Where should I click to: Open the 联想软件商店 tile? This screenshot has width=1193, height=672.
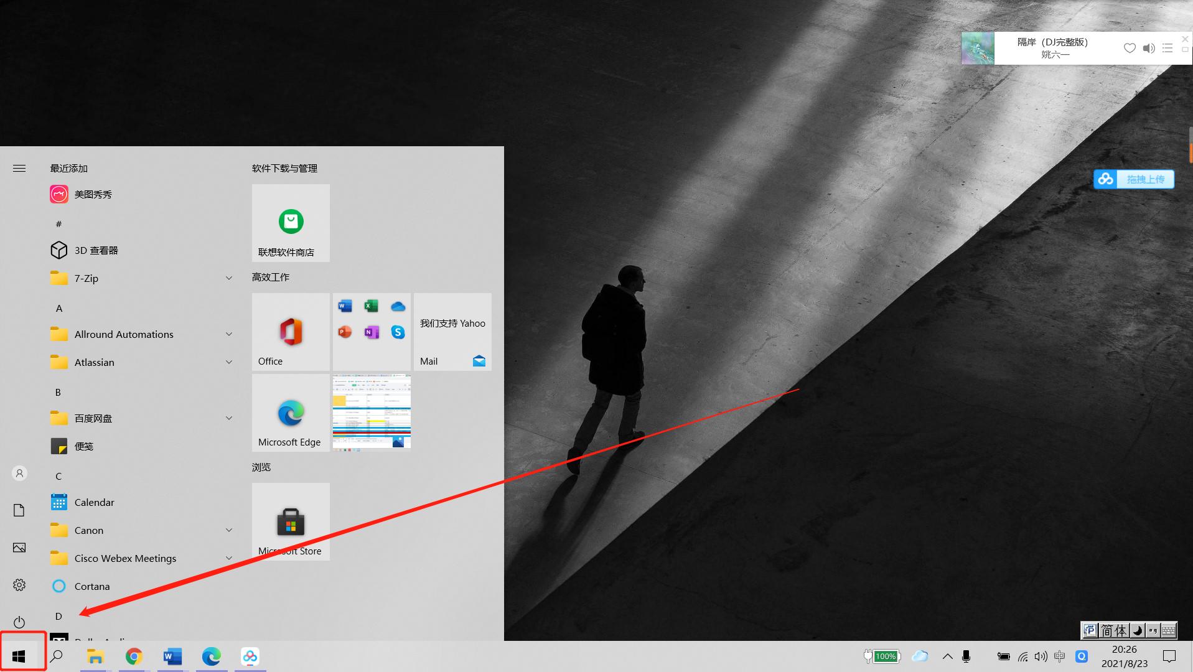[x=291, y=223]
